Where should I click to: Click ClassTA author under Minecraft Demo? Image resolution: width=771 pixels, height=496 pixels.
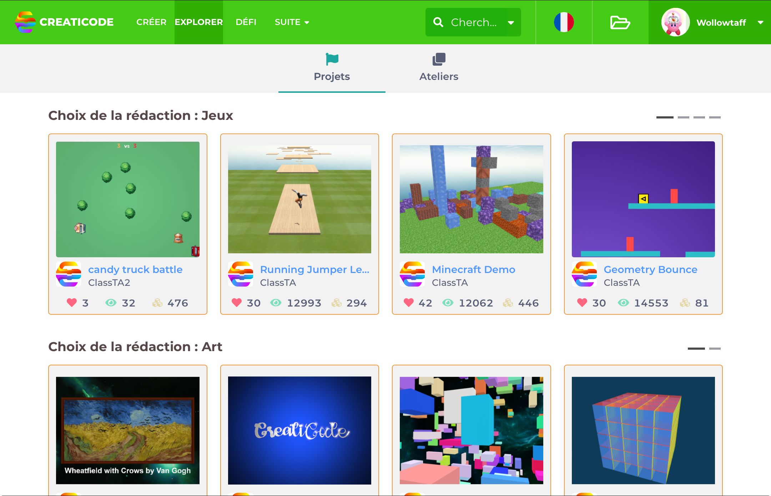450,283
